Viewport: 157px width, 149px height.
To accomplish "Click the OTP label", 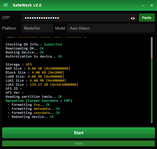I will [6, 18].
